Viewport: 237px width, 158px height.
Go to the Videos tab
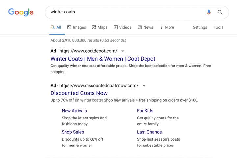(122, 27)
